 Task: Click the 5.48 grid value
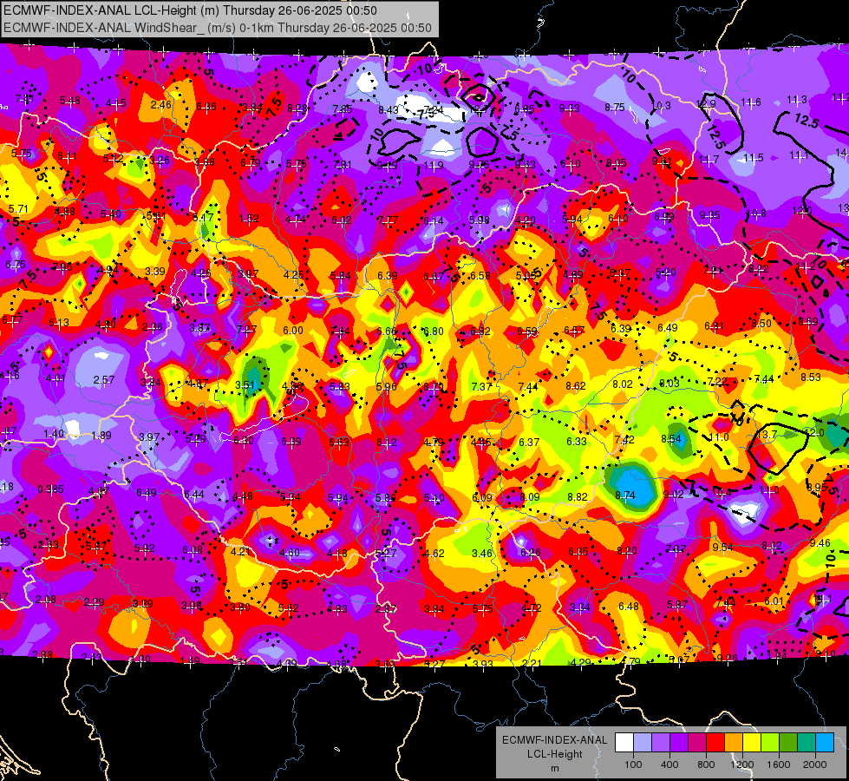point(70,101)
